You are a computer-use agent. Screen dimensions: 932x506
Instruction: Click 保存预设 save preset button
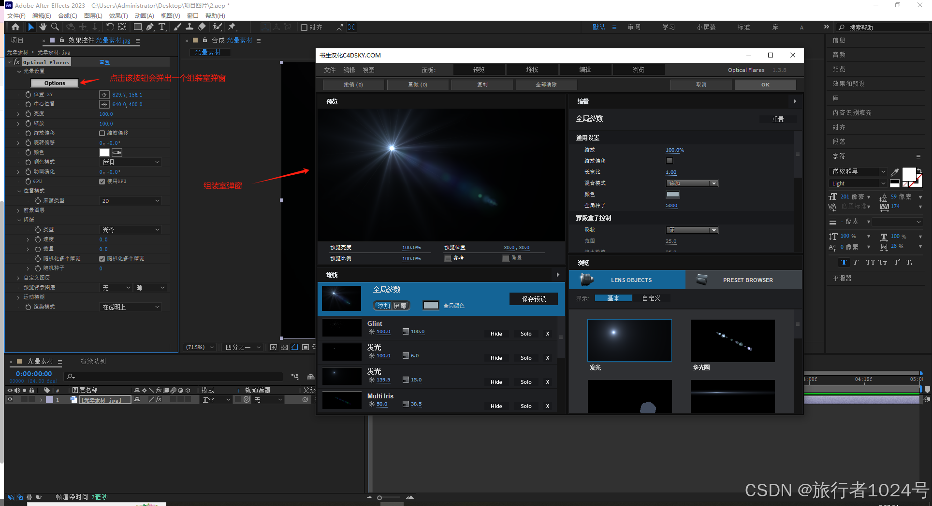coord(534,299)
